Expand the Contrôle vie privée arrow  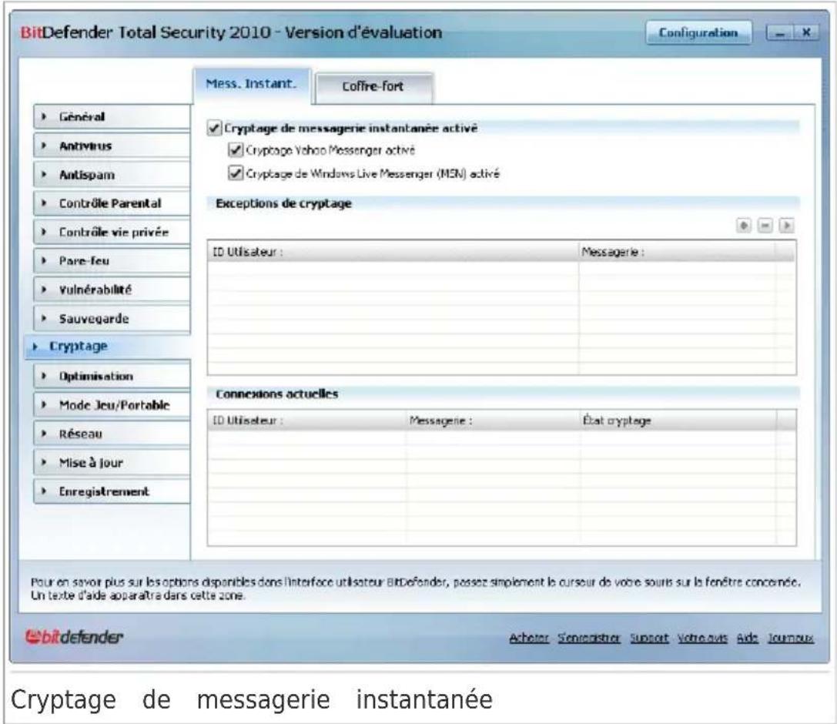click(45, 232)
